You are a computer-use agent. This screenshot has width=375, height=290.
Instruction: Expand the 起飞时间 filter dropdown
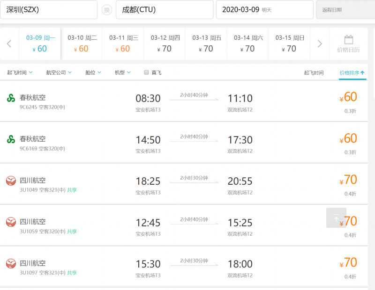[x=20, y=72]
